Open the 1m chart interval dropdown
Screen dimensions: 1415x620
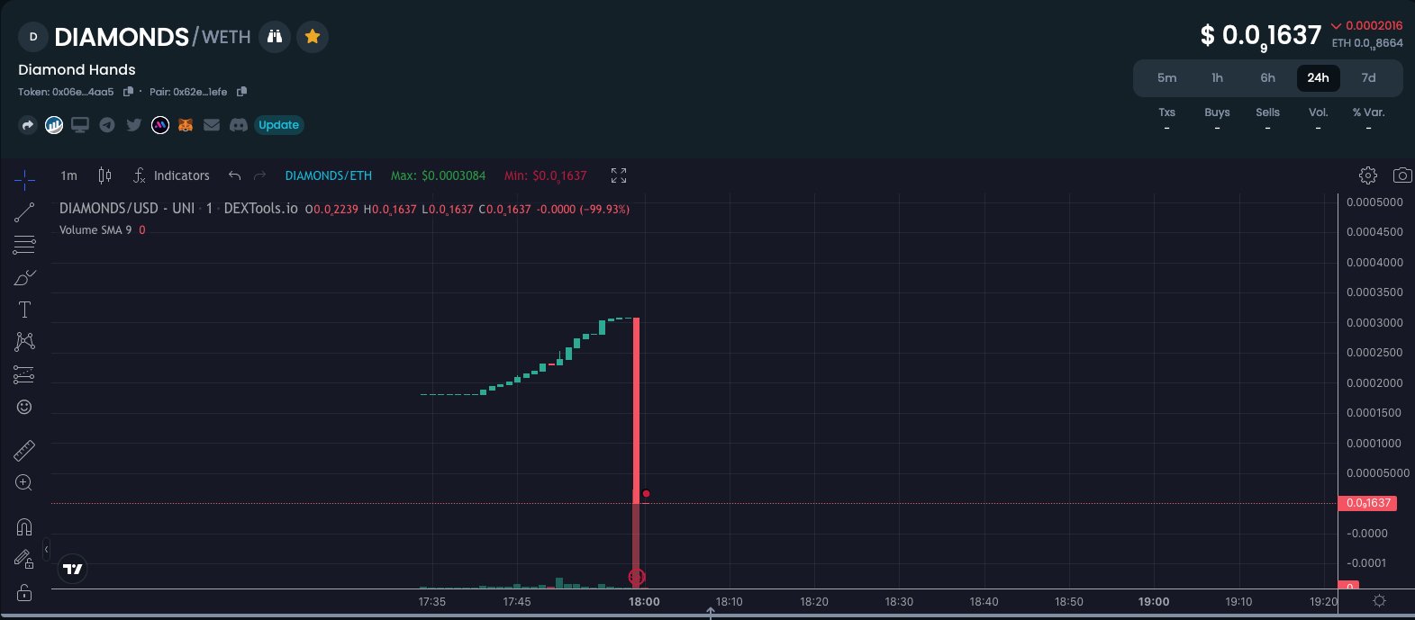click(68, 175)
